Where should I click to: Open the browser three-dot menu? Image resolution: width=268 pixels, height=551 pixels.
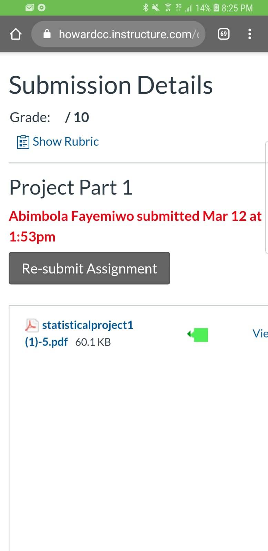click(250, 34)
